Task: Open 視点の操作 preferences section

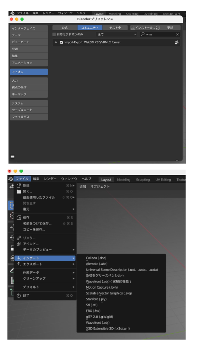Action: [29, 87]
